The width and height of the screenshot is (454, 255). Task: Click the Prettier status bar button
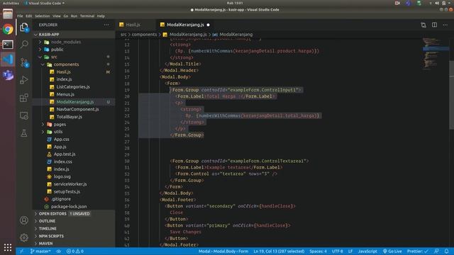[x=418, y=251]
